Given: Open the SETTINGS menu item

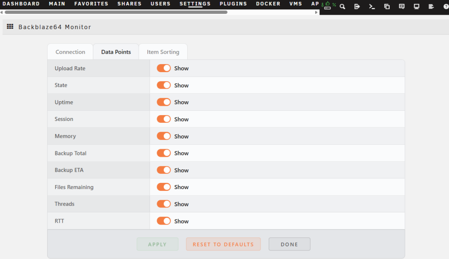Looking at the screenshot, I should [195, 4].
